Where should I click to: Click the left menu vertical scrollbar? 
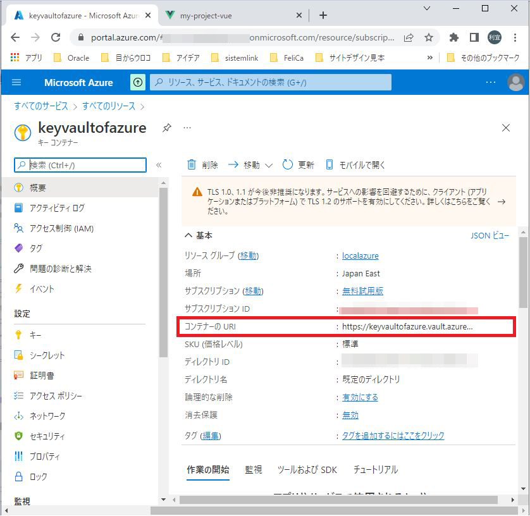coord(163,273)
